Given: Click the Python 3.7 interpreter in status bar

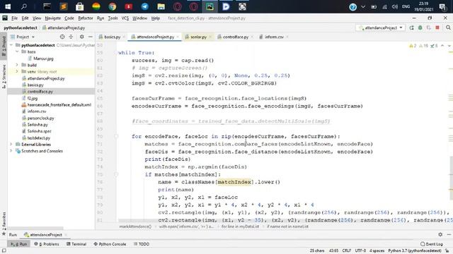Looking at the screenshot, I should click(415, 250).
